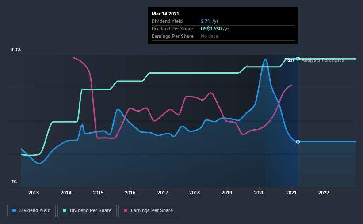
Task: Click the 2022 x-axis label
Action: 324,193
